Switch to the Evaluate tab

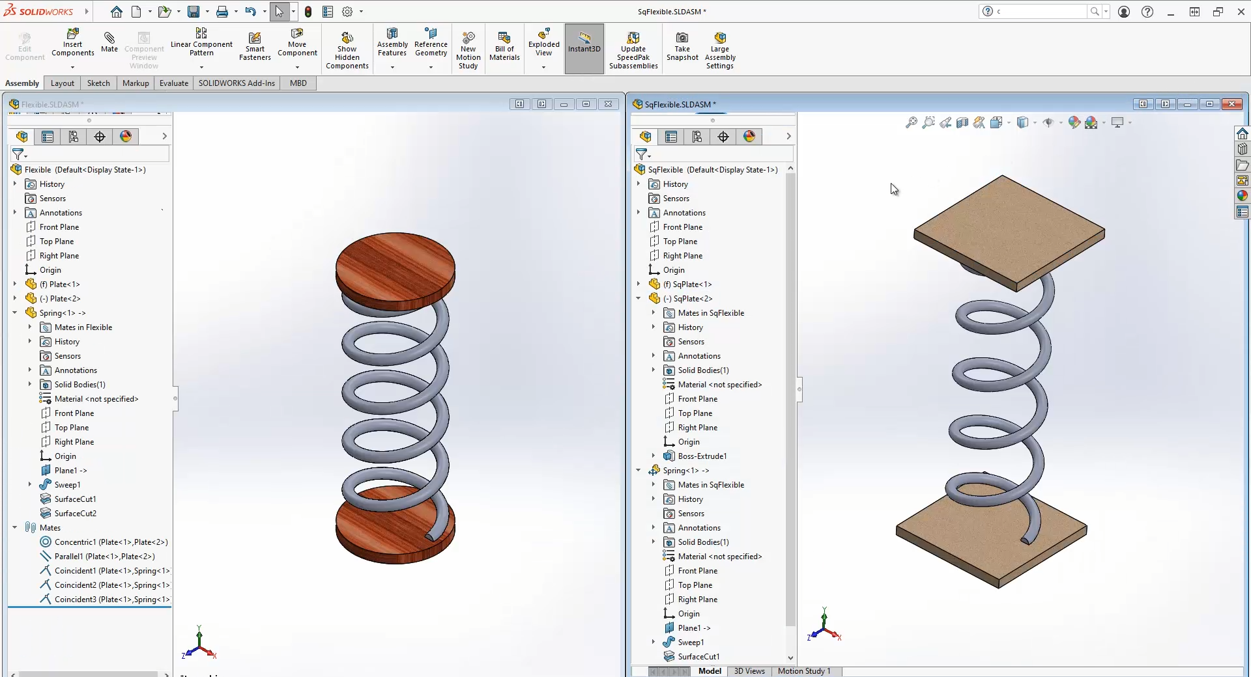(174, 83)
